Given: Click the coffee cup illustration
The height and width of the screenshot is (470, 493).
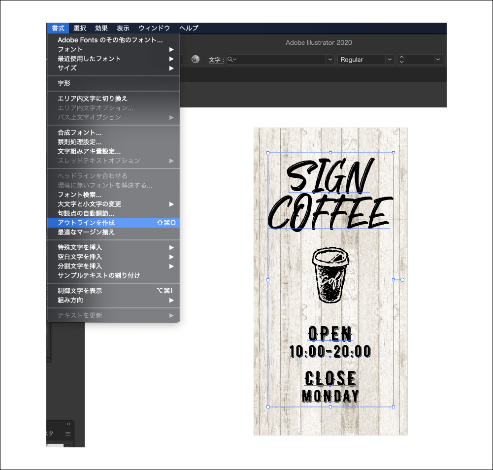Looking at the screenshot, I should [x=330, y=275].
